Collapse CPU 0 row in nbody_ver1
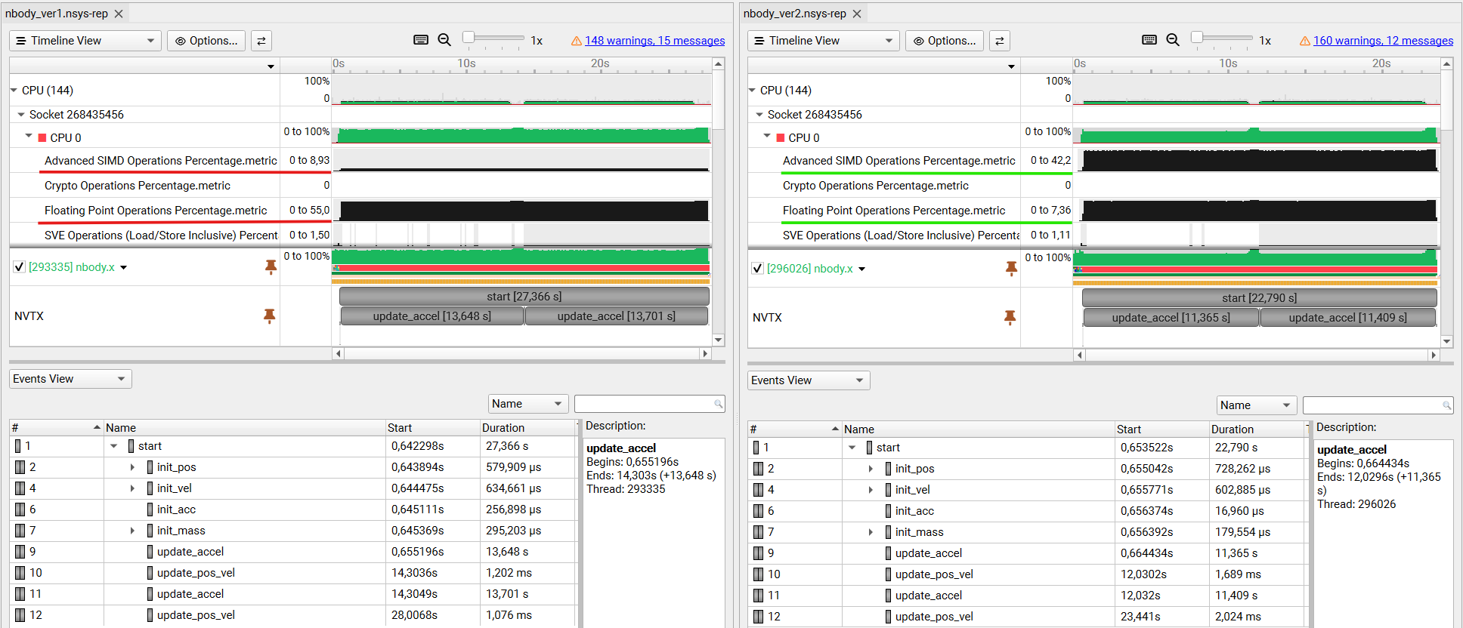 pos(29,137)
